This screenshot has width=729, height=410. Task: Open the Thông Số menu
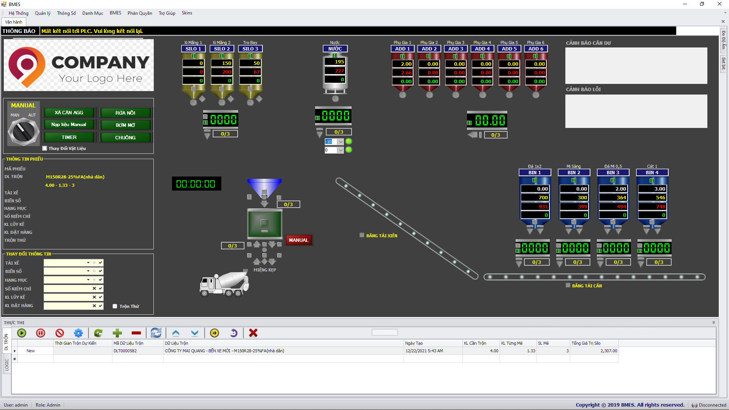66,13
